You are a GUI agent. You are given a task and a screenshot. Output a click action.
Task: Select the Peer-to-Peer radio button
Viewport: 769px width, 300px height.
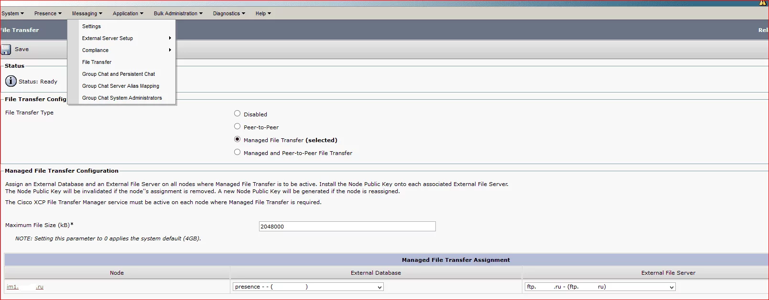click(238, 126)
